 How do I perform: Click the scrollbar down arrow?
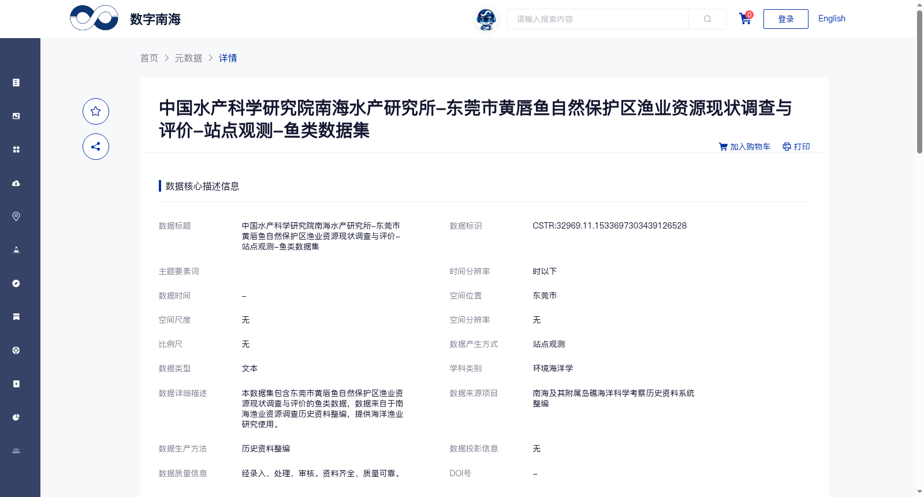point(919,492)
